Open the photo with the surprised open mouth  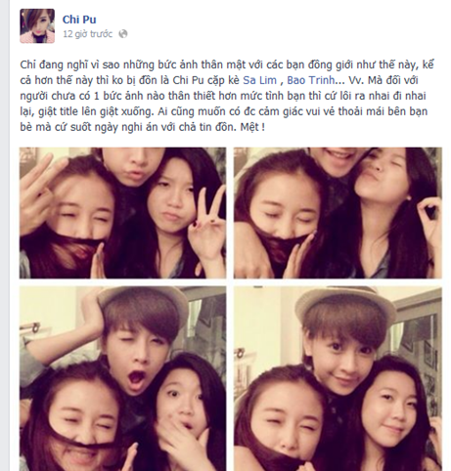point(122,378)
